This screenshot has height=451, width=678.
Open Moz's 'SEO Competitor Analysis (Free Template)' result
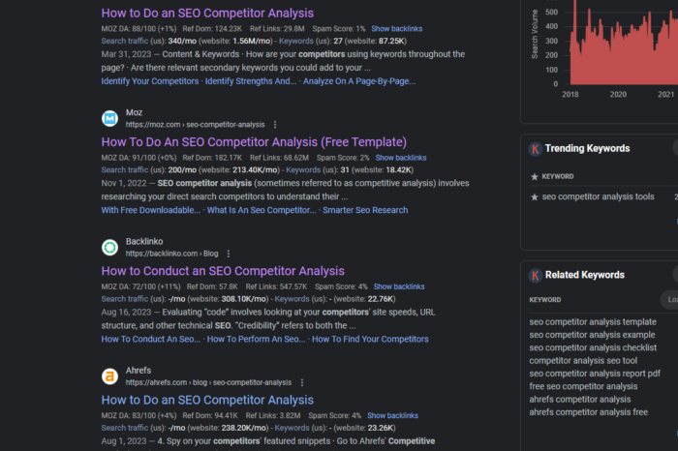coord(240,141)
